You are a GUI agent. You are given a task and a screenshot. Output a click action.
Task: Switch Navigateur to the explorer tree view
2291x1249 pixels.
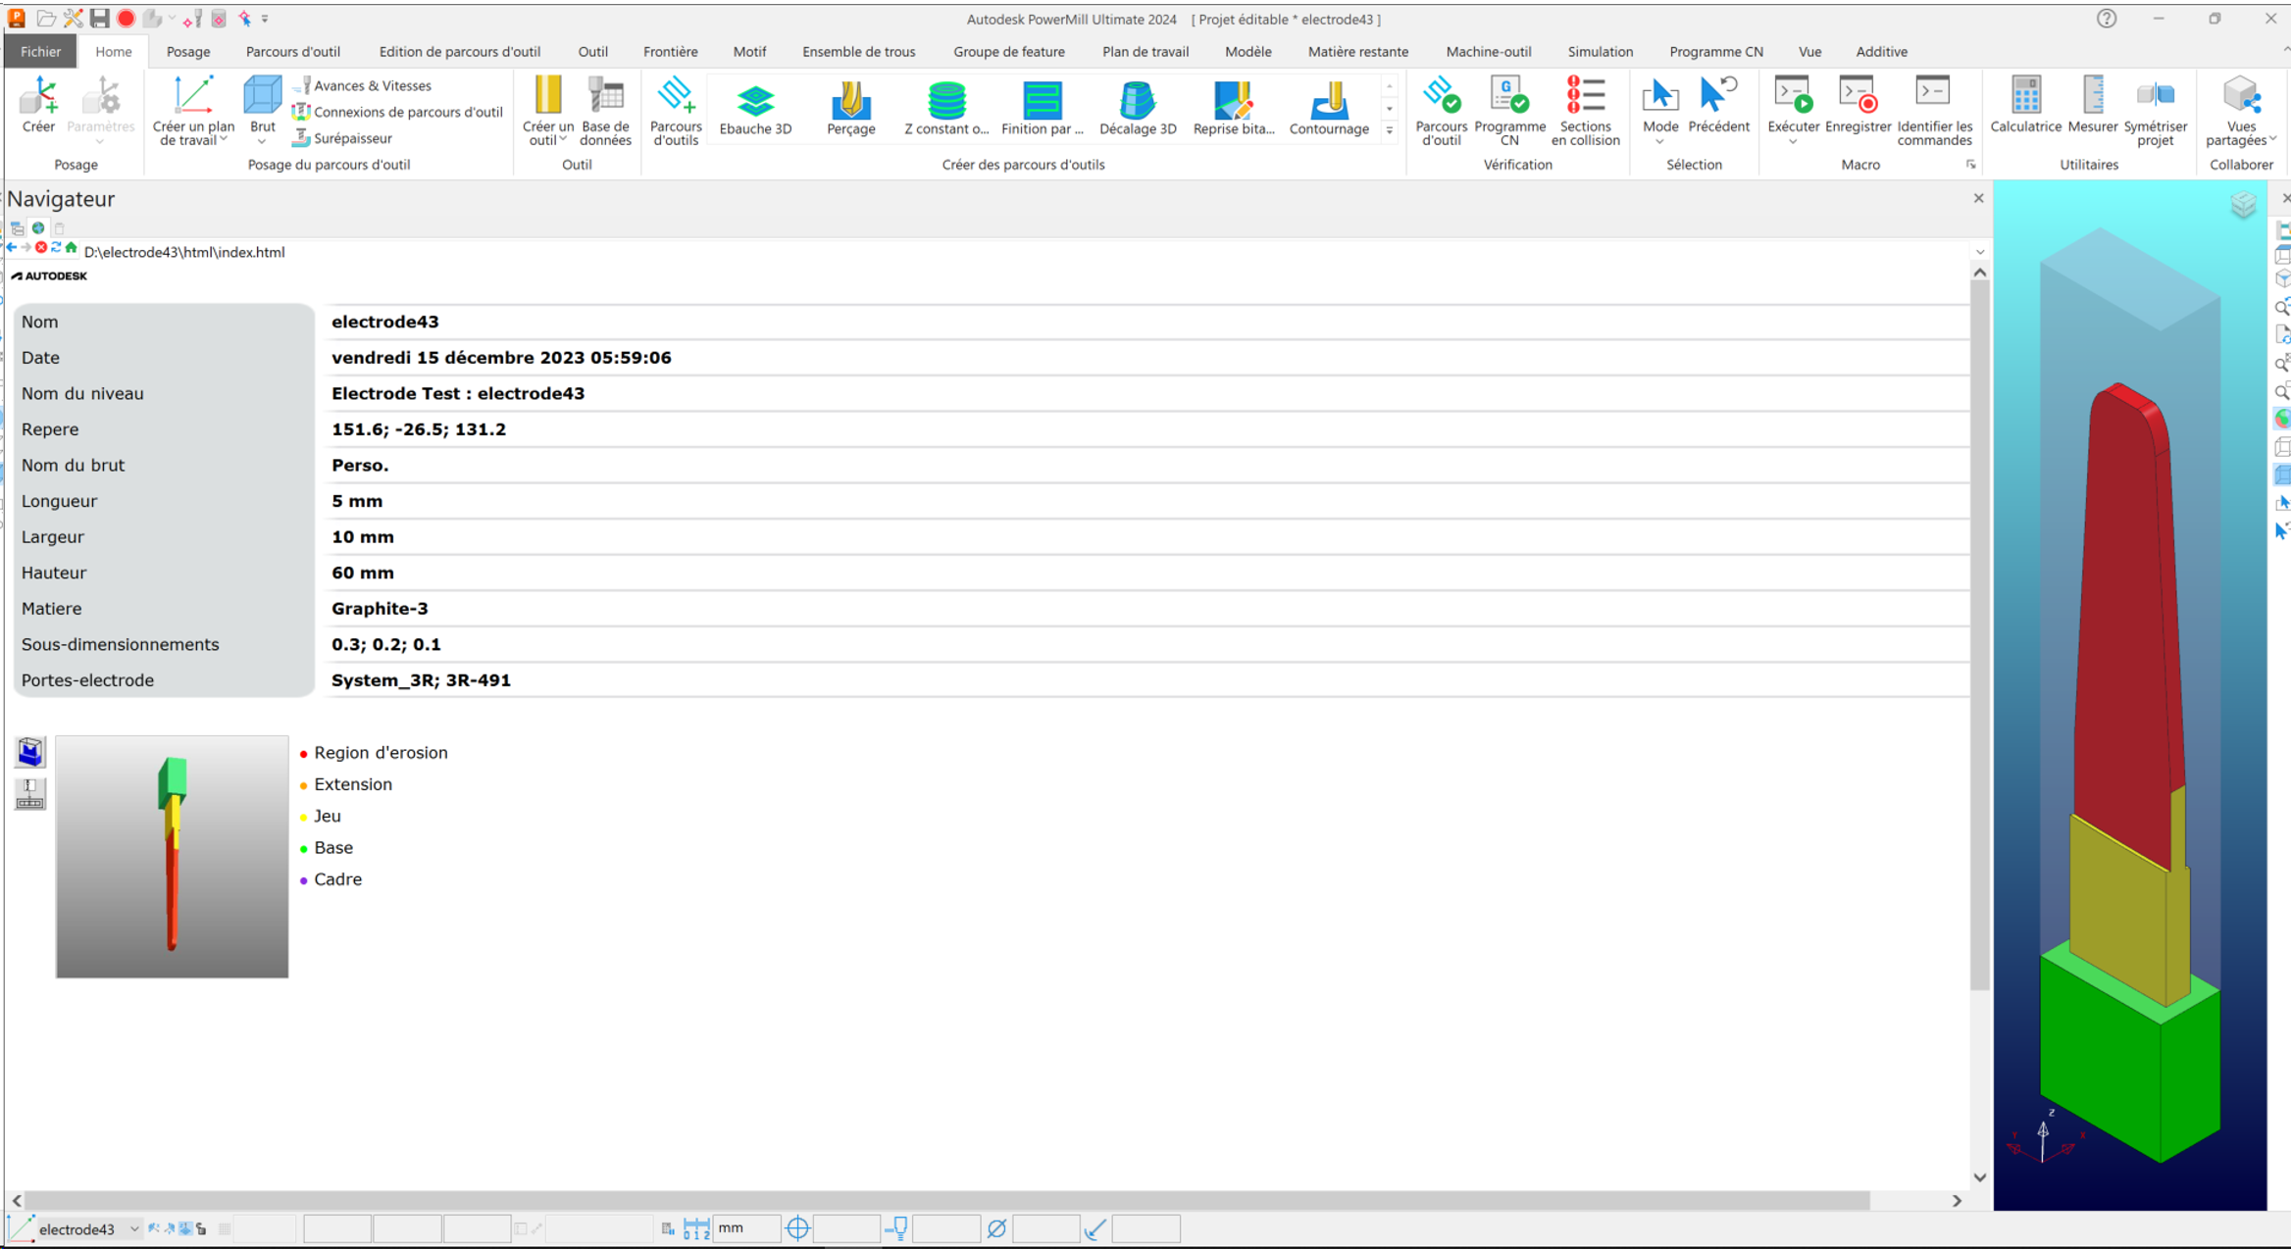(x=17, y=228)
